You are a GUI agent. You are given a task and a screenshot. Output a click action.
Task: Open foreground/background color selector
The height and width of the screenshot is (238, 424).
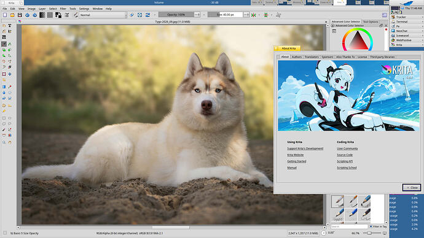58,15
